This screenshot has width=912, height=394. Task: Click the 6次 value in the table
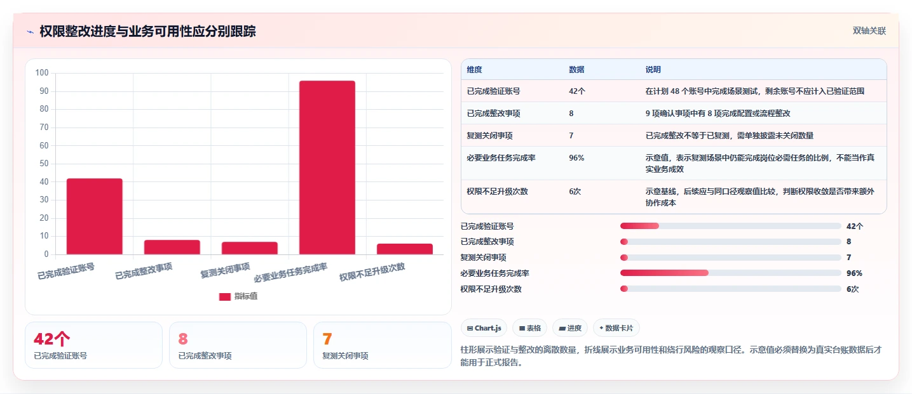[x=575, y=192]
